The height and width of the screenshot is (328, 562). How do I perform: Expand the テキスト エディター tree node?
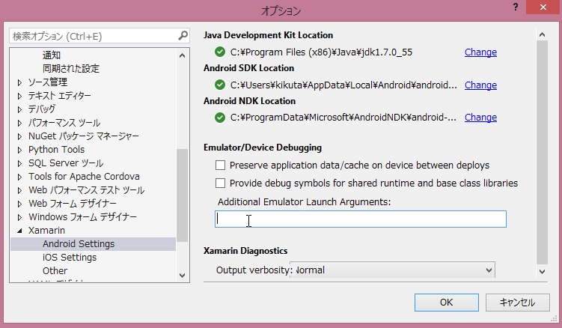19,96
